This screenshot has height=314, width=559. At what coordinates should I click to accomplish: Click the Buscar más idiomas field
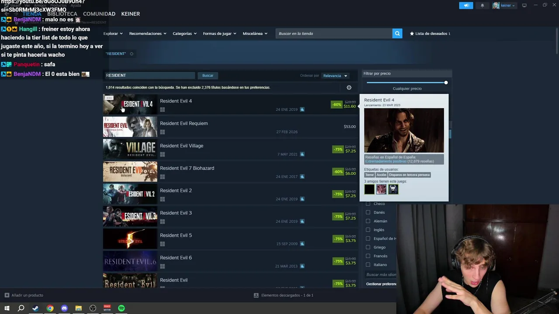click(381, 275)
